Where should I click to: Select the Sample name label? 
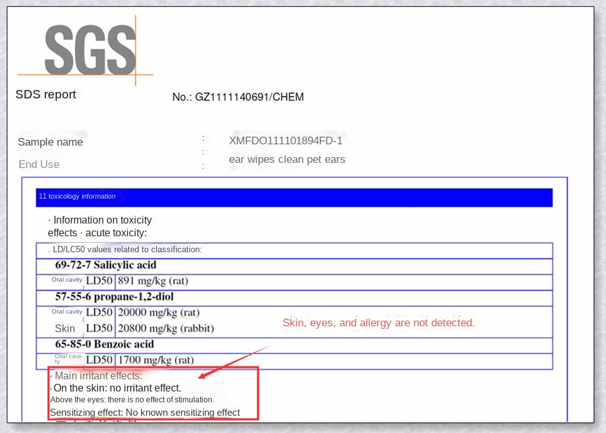[x=50, y=142]
